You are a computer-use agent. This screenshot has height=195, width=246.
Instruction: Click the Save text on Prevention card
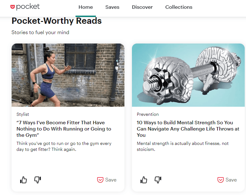(x=231, y=180)
